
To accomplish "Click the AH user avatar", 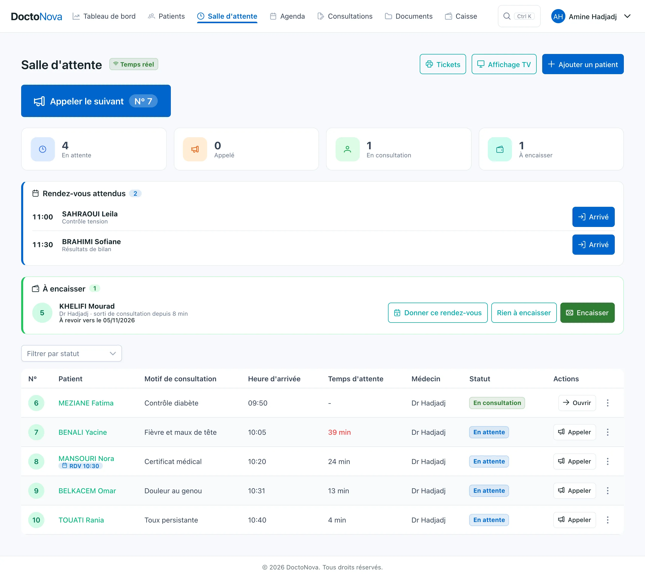I will point(558,16).
